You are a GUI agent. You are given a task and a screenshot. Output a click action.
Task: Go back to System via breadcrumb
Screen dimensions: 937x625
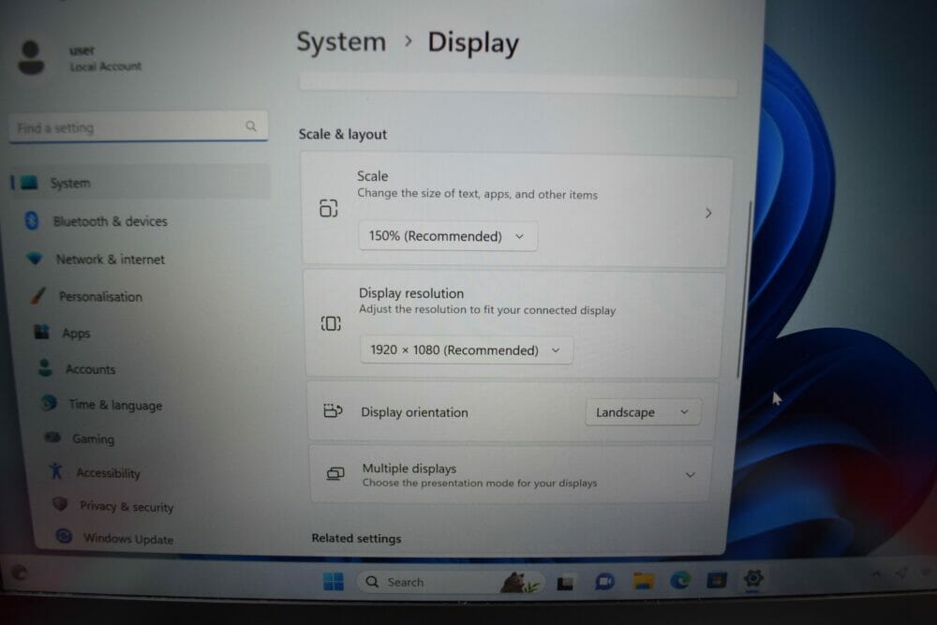(x=341, y=42)
